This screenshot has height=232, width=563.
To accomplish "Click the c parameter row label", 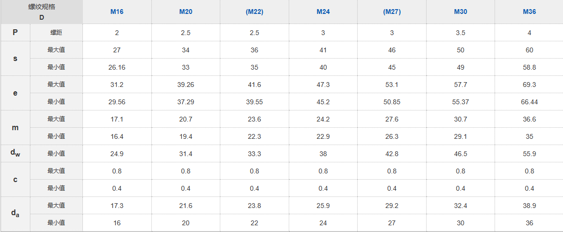I will pos(15,179).
